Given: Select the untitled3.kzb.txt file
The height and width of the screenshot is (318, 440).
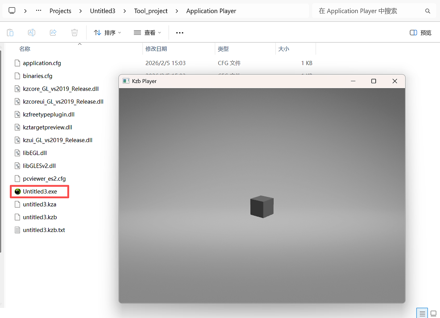Looking at the screenshot, I should pyautogui.click(x=44, y=230).
